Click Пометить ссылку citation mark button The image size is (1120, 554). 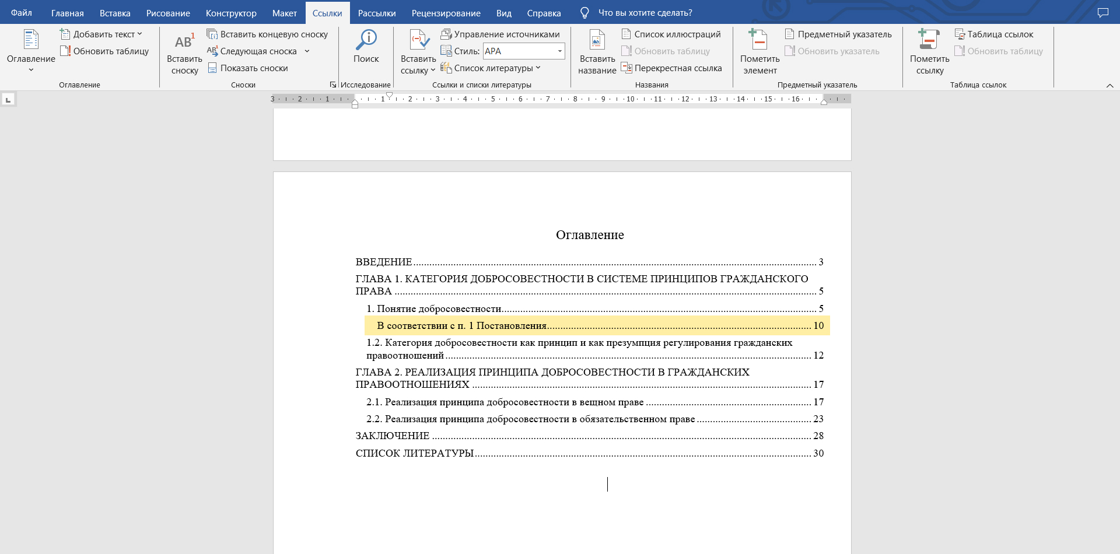click(x=930, y=52)
